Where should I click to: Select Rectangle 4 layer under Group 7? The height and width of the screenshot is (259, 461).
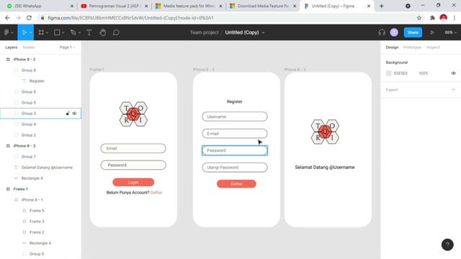[40, 178]
